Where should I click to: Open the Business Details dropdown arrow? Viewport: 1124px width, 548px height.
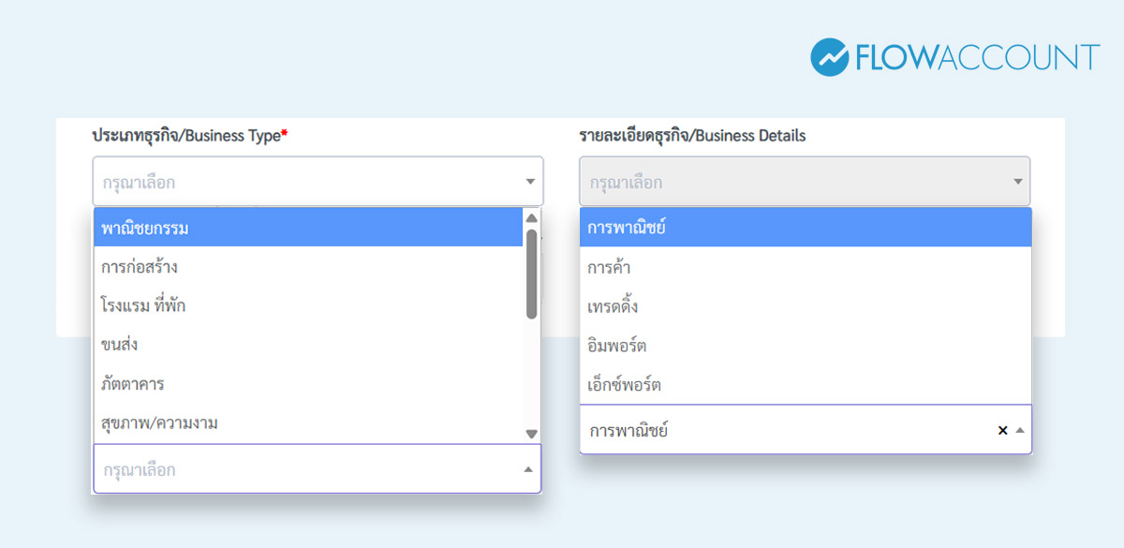[x=1017, y=181]
